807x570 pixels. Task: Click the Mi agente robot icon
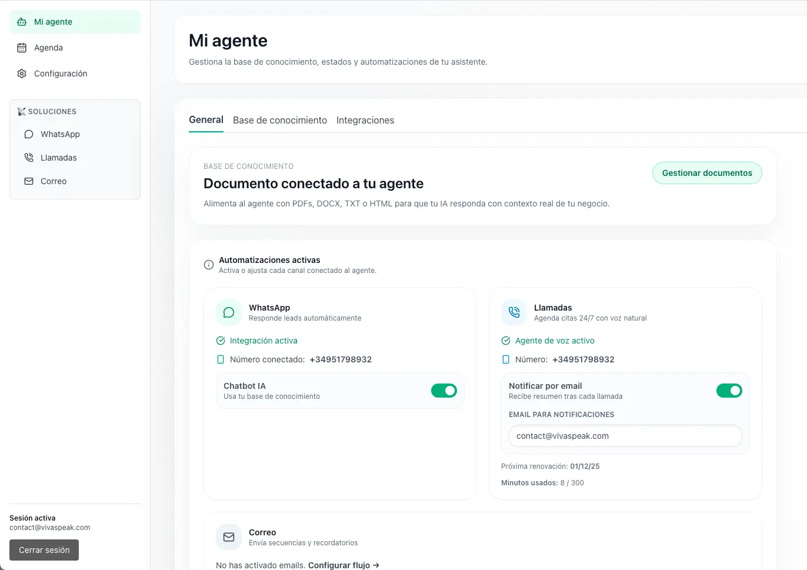22,22
